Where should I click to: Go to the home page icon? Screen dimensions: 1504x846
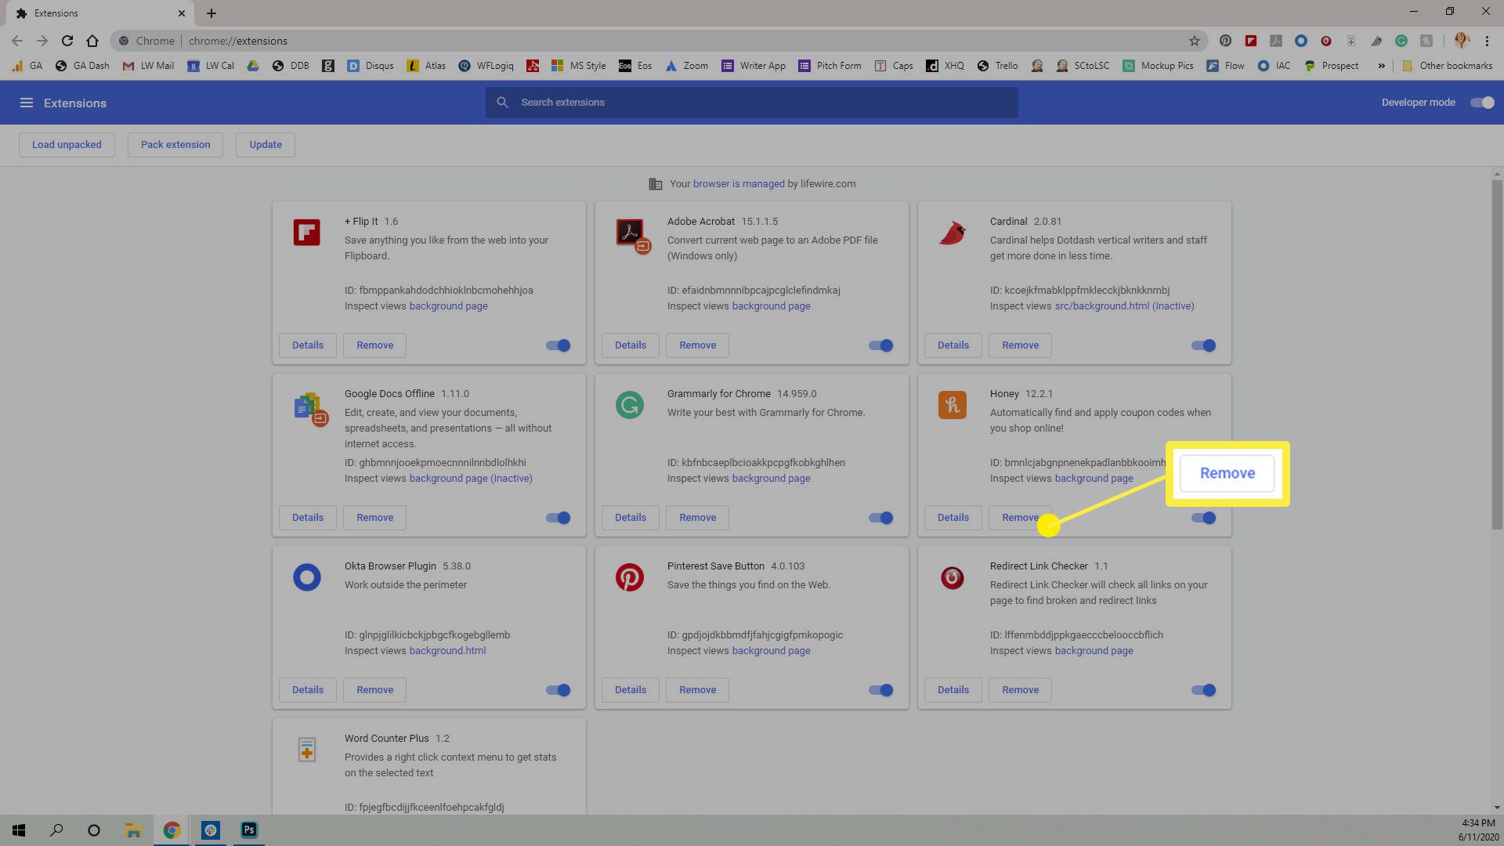pos(92,41)
